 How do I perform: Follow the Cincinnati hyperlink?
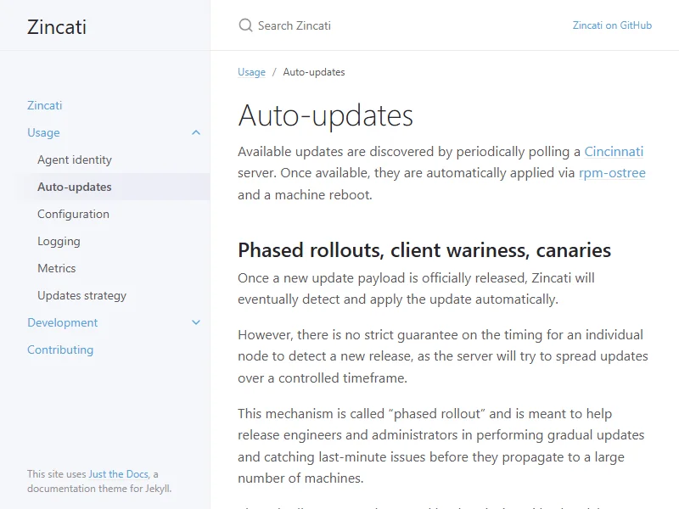(614, 152)
